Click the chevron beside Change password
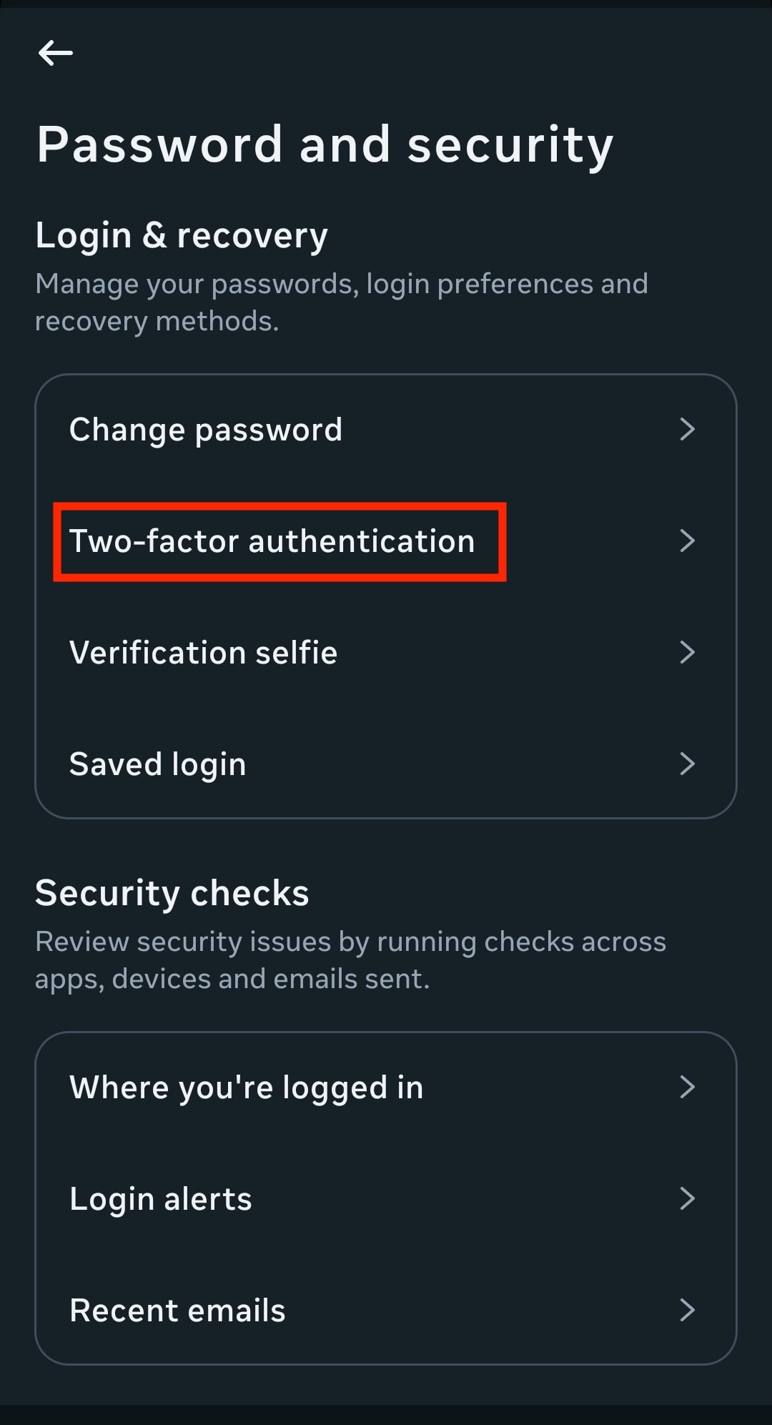The image size is (772, 1425). point(688,429)
